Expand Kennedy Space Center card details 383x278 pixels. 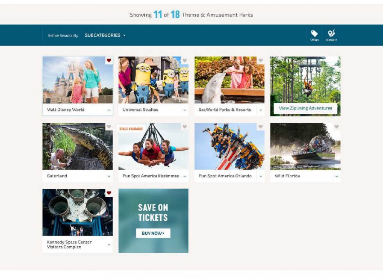coord(109,245)
